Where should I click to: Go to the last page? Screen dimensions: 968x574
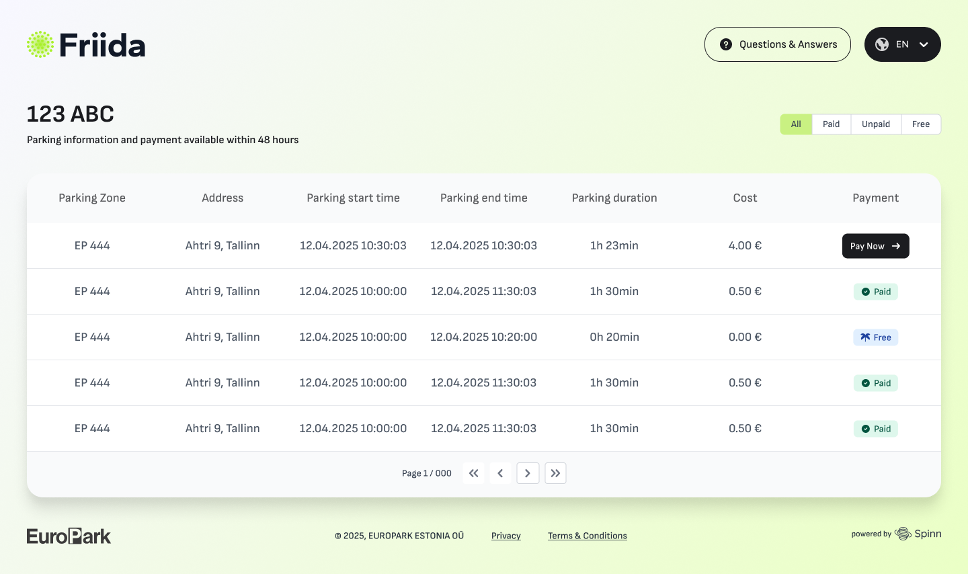(555, 473)
